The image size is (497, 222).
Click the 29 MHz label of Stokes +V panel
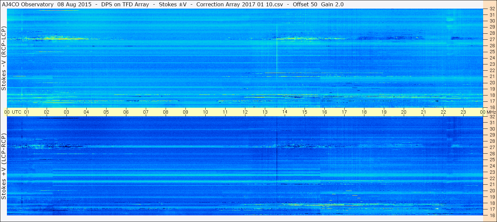click(492, 135)
